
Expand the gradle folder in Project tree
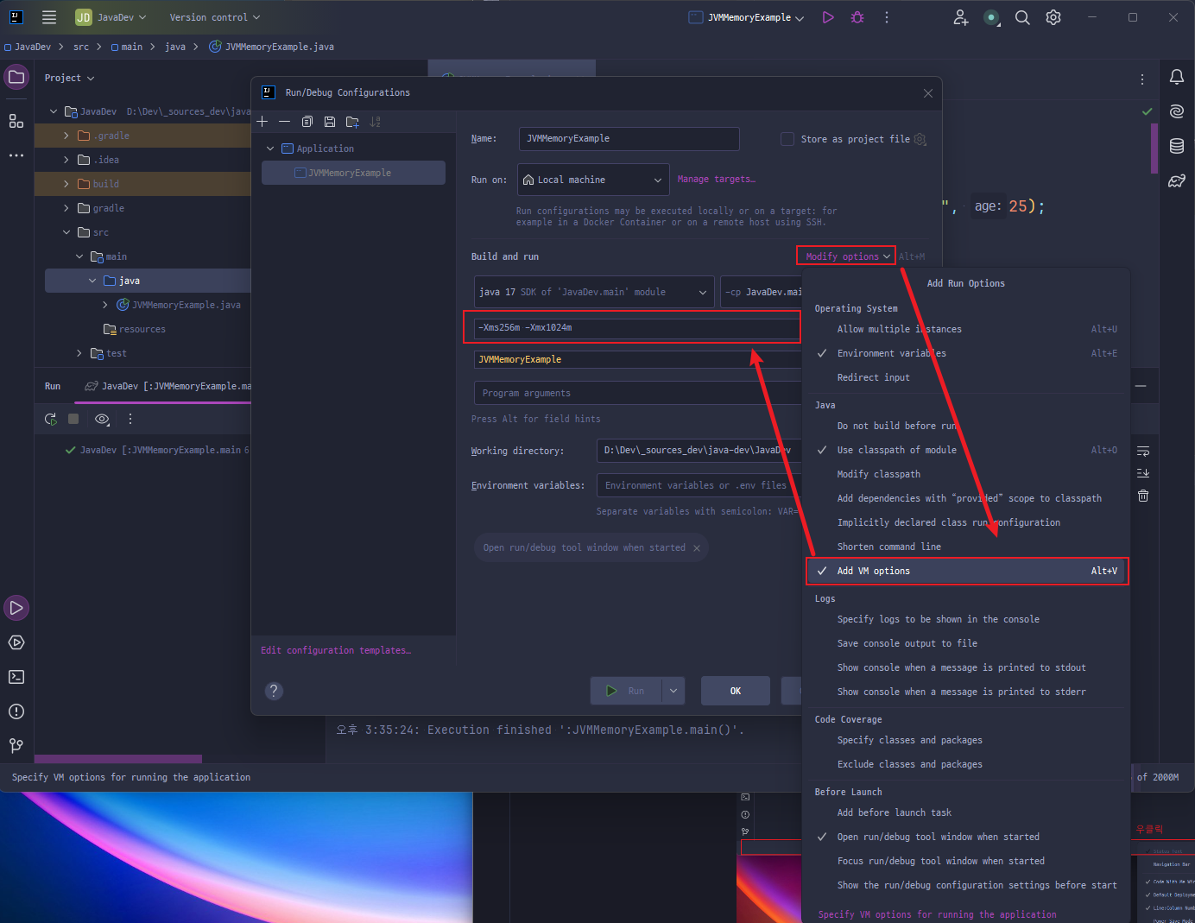[66, 208]
